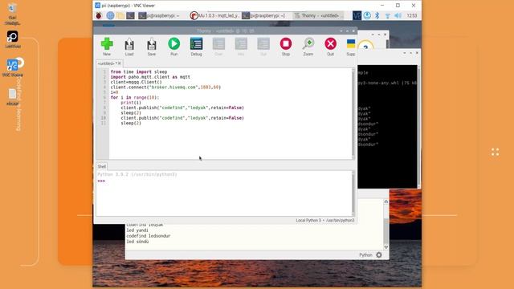Click the 'for i in range(10):' line
The height and width of the screenshot is (289, 514).
click(135, 97)
